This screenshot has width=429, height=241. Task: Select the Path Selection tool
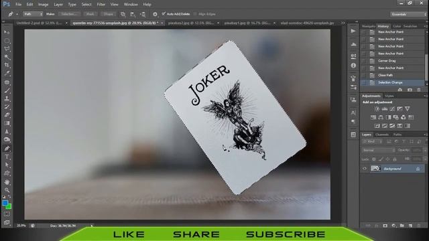(x=7, y=165)
